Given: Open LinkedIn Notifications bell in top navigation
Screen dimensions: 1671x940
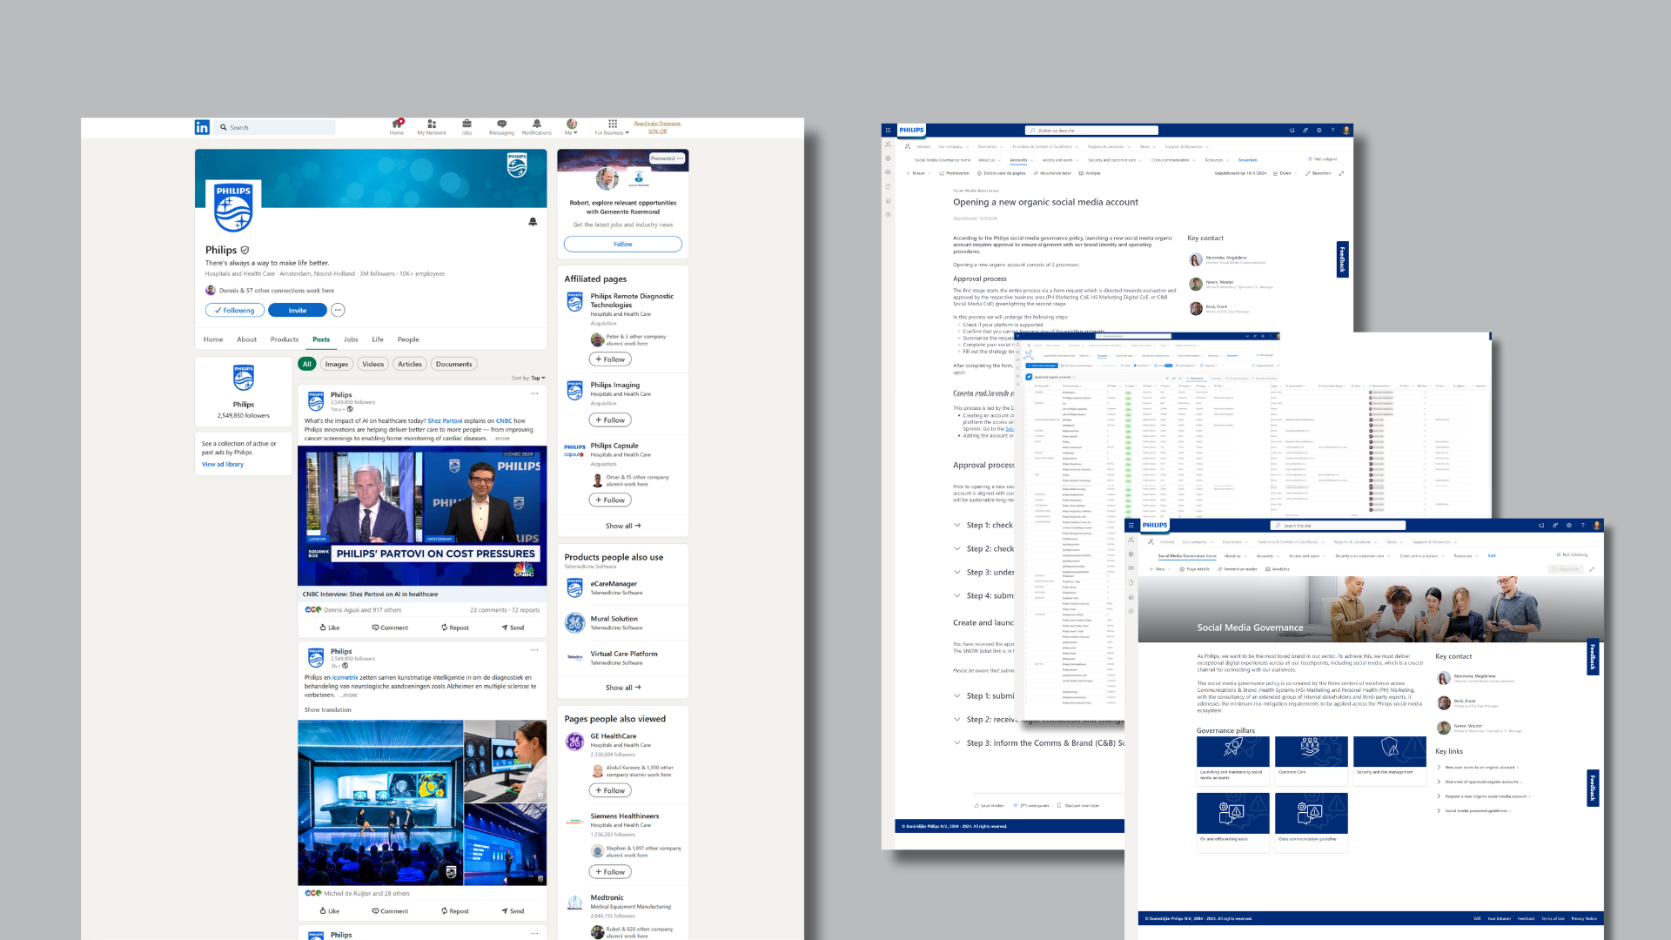Looking at the screenshot, I should click(537, 127).
